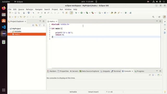Open the Debug configurations dropdown arrow

79,13
